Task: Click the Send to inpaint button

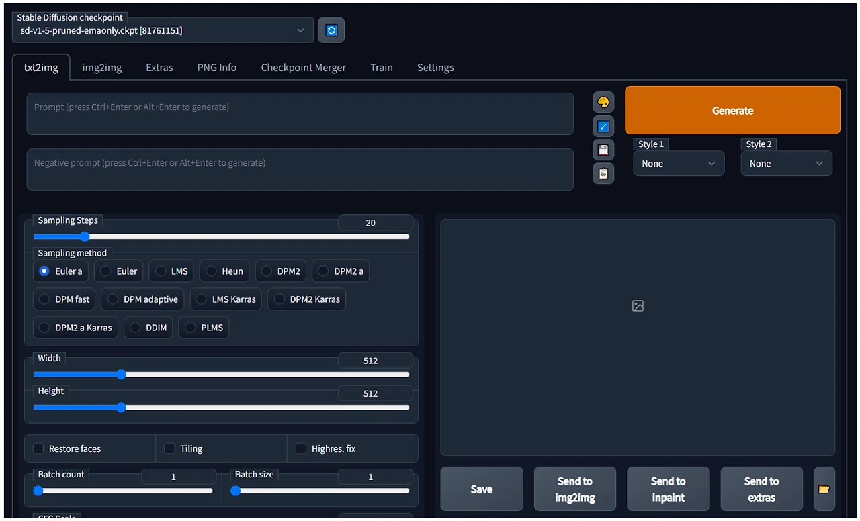Action: coord(669,489)
